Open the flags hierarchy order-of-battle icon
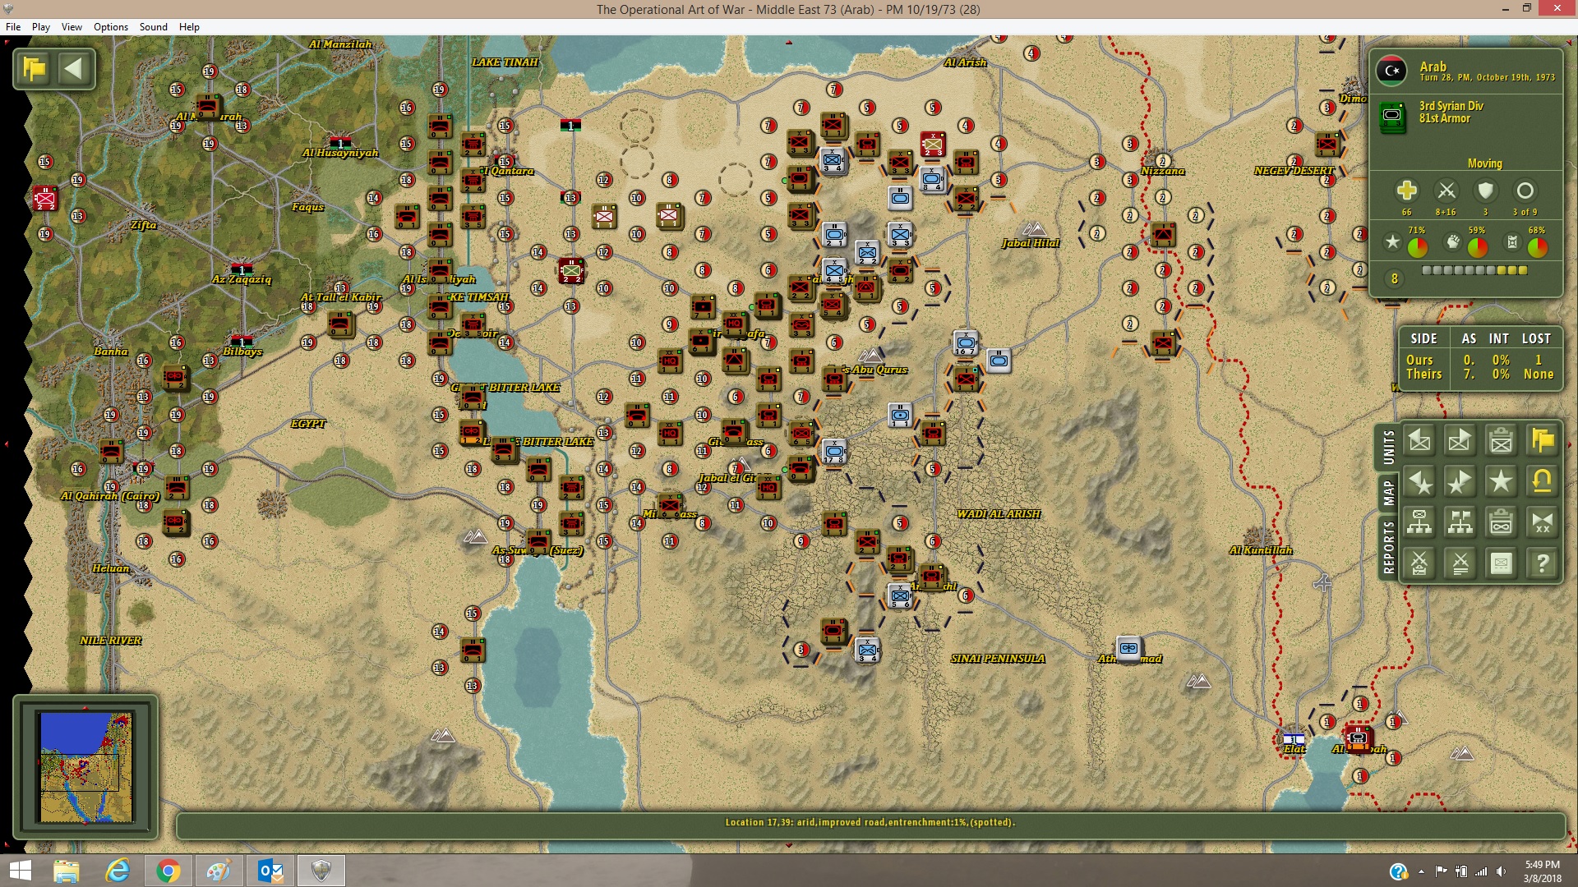1578x887 pixels. pos(1460,522)
